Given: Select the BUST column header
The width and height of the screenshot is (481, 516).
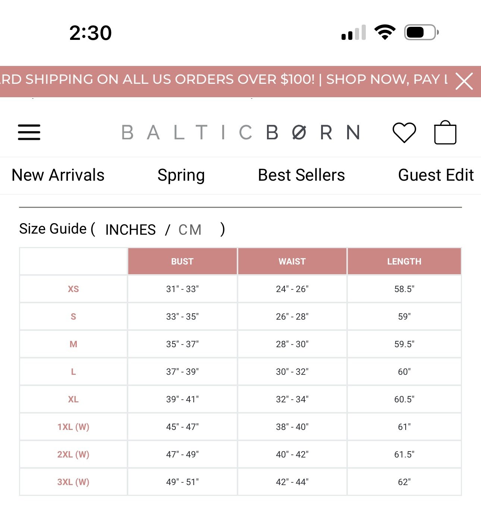Looking at the screenshot, I should (182, 262).
